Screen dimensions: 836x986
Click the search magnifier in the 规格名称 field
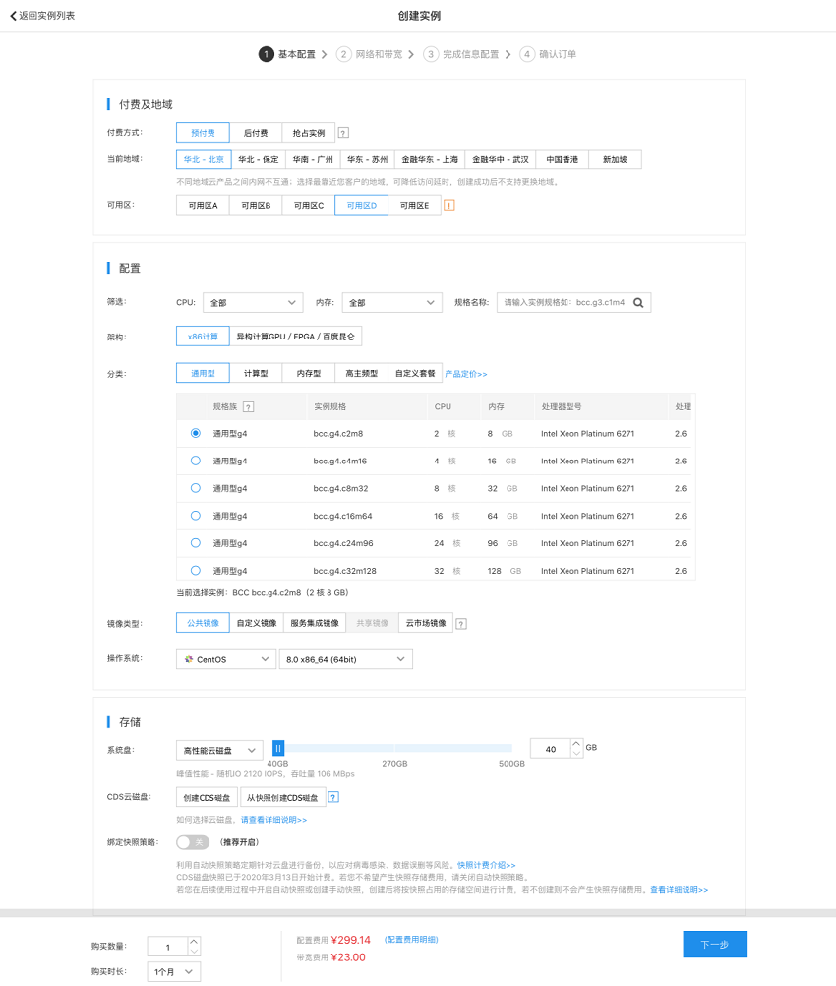pyautogui.click(x=638, y=302)
